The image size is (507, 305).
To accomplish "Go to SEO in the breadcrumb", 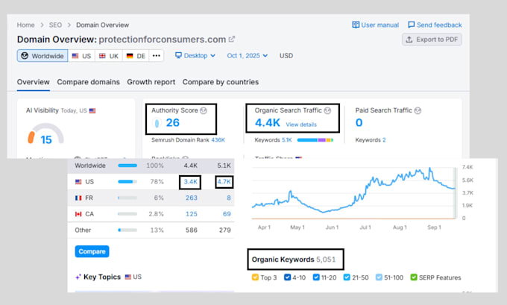I will [x=55, y=25].
